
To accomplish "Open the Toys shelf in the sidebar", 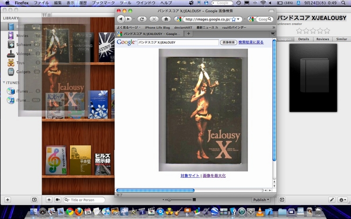I will pos(21,63).
